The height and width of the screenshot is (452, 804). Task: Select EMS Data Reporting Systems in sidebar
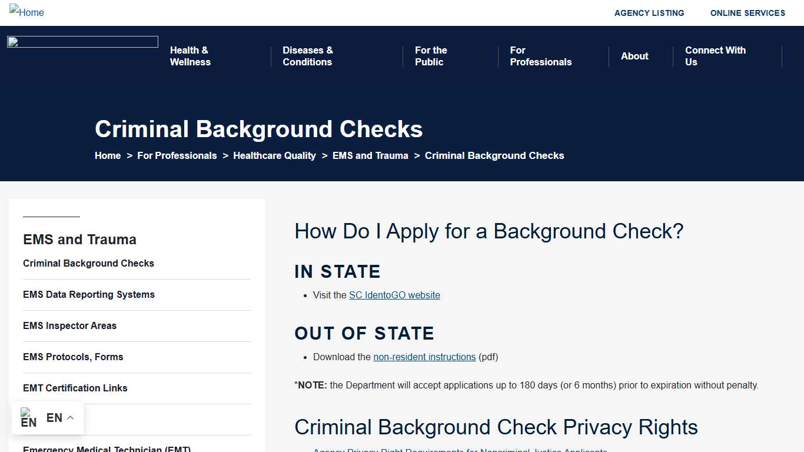point(89,294)
